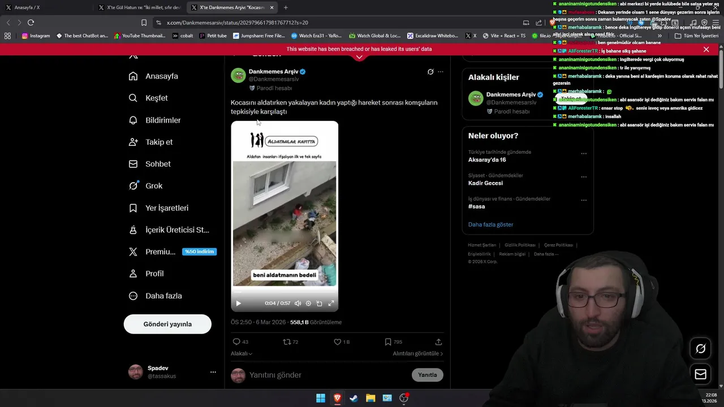Mute the video sound

pyautogui.click(x=298, y=304)
